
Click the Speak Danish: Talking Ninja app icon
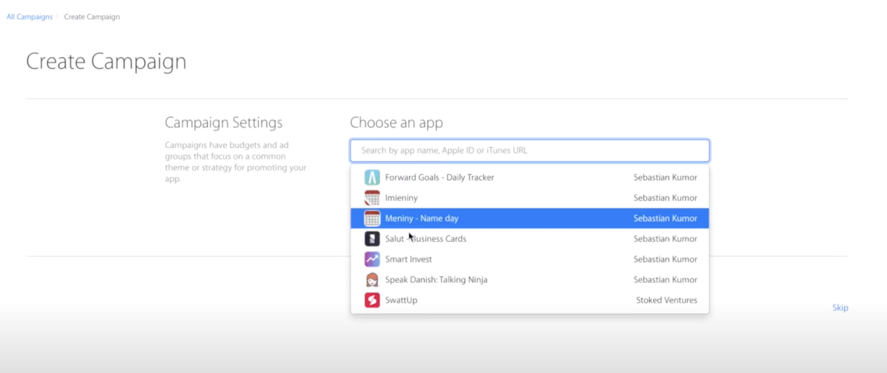click(372, 279)
